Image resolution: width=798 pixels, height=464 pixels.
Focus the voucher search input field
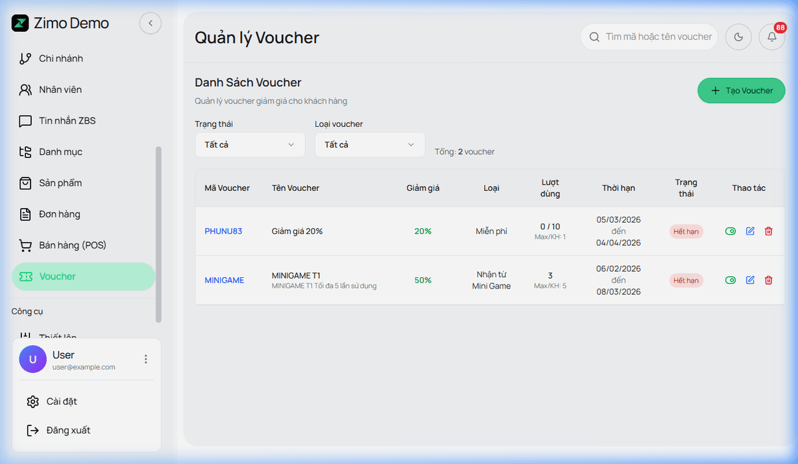click(658, 37)
